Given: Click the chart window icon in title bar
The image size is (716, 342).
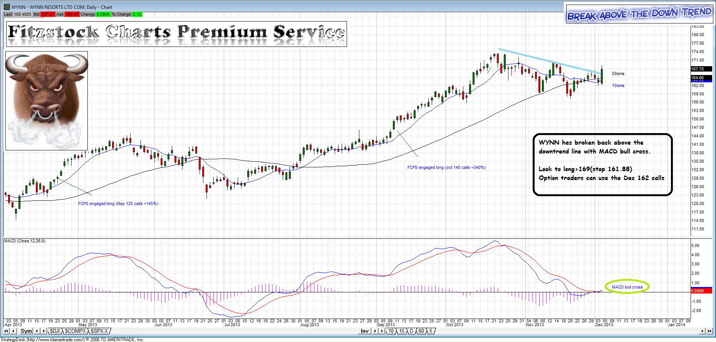Looking at the screenshot, I should pos(7,7).
